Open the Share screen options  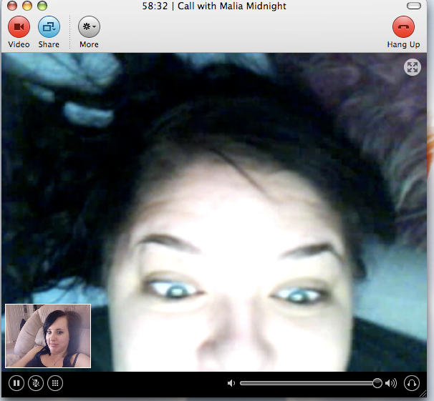[49, 27]
